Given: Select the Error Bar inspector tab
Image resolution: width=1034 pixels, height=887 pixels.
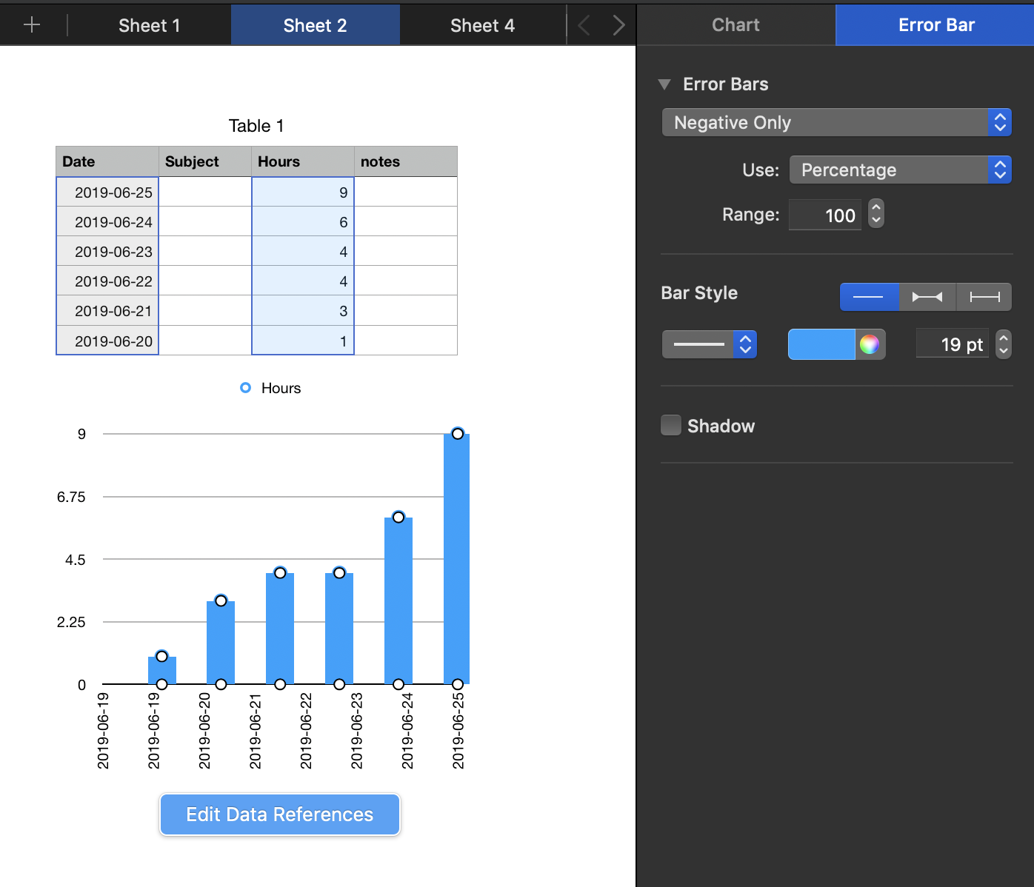Looking at the screenshot, I should coord(936,24).
